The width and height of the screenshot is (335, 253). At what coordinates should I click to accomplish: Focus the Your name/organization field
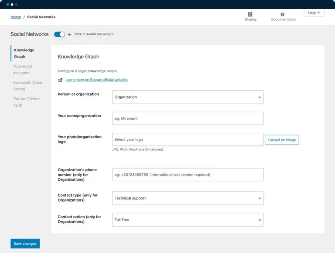pyautogui.click(x=188, y=118)
